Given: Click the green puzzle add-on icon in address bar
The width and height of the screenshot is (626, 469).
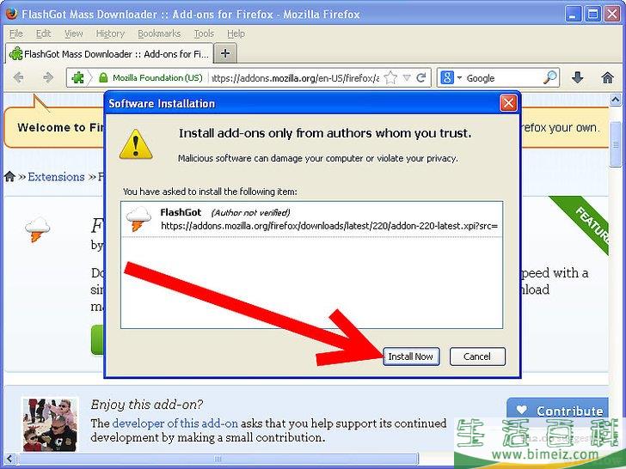Looking at the screenshot, I should click(77, 78).
